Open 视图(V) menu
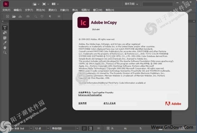Viewport: 197px width, 133px height. [85, 10]
